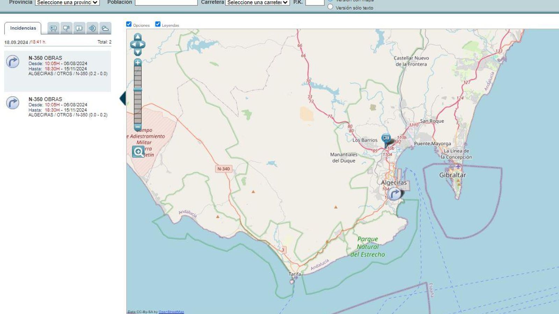Click the Total: 2 count text
Viewport: 559px width, 314px height.
point(104,42)
